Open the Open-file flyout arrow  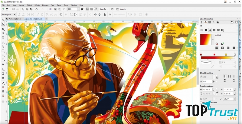(9, 9)
